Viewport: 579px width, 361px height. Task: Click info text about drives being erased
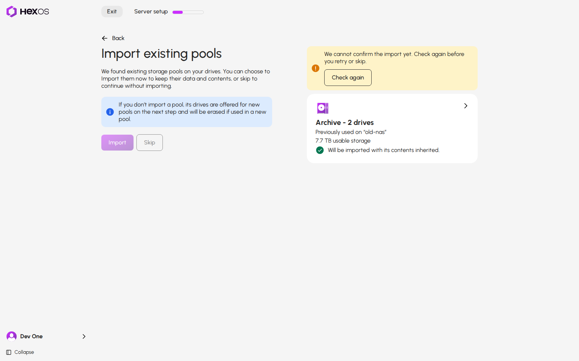tap(193, 112)
